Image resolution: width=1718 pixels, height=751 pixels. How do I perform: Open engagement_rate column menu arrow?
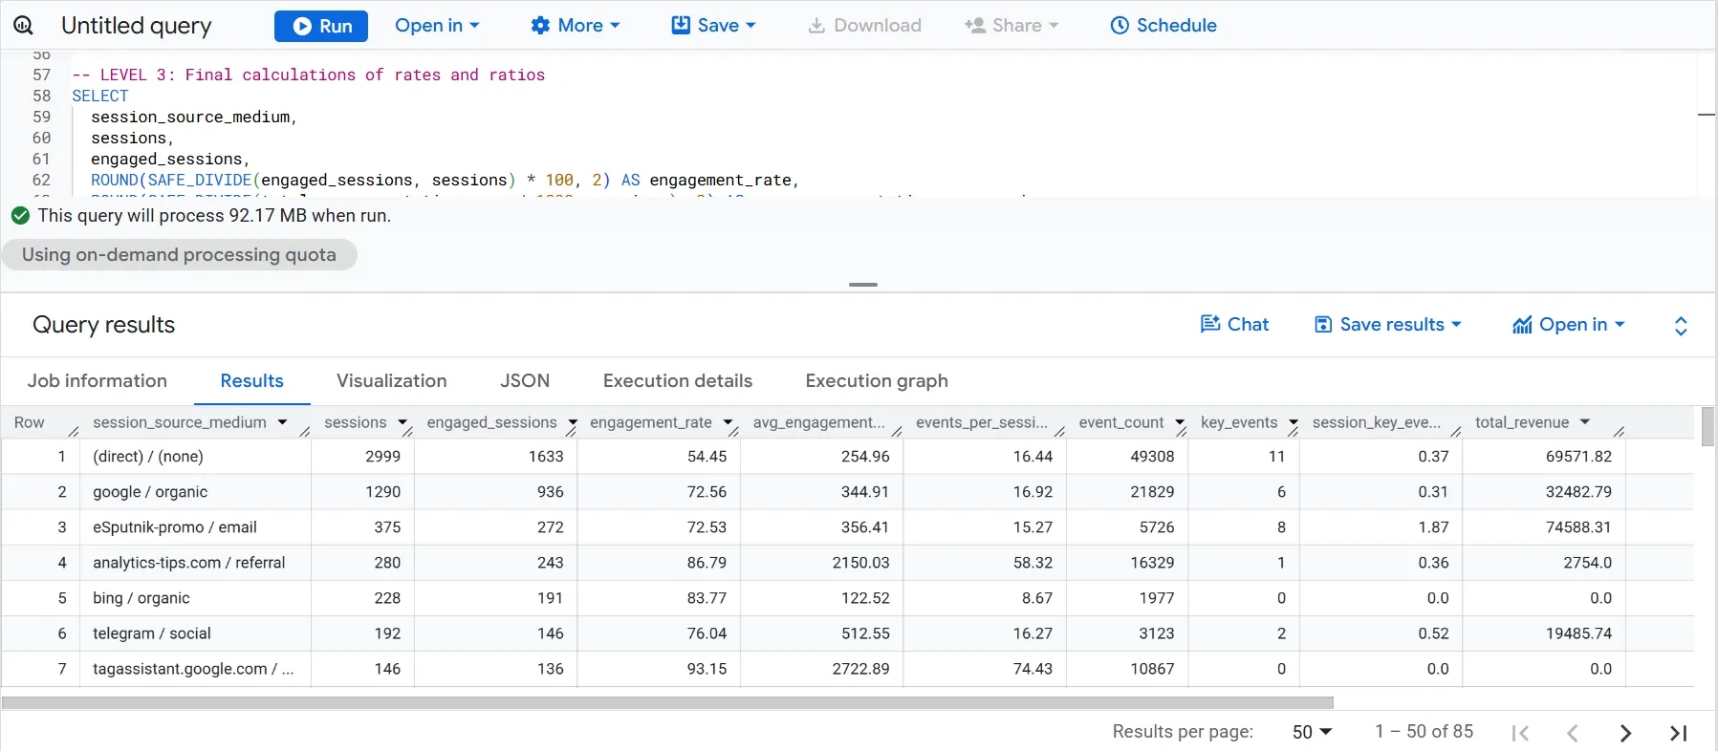click(728, 422)
